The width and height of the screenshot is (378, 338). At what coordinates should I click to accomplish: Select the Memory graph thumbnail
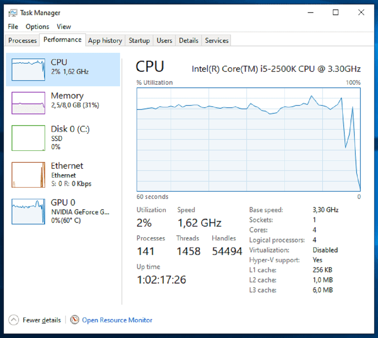pyautogui.click(x=28, y=103)
